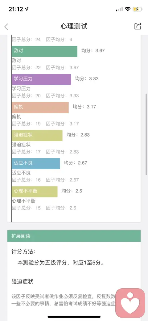
Task: Tap the cellular signal bars
Action: point(119,9)
